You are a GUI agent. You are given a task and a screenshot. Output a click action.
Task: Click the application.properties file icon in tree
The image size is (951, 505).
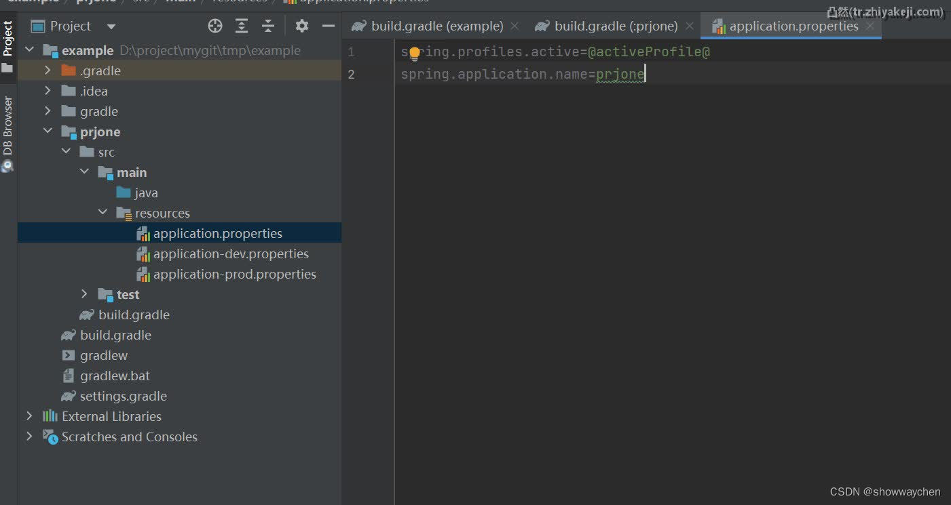pos(143,234)
